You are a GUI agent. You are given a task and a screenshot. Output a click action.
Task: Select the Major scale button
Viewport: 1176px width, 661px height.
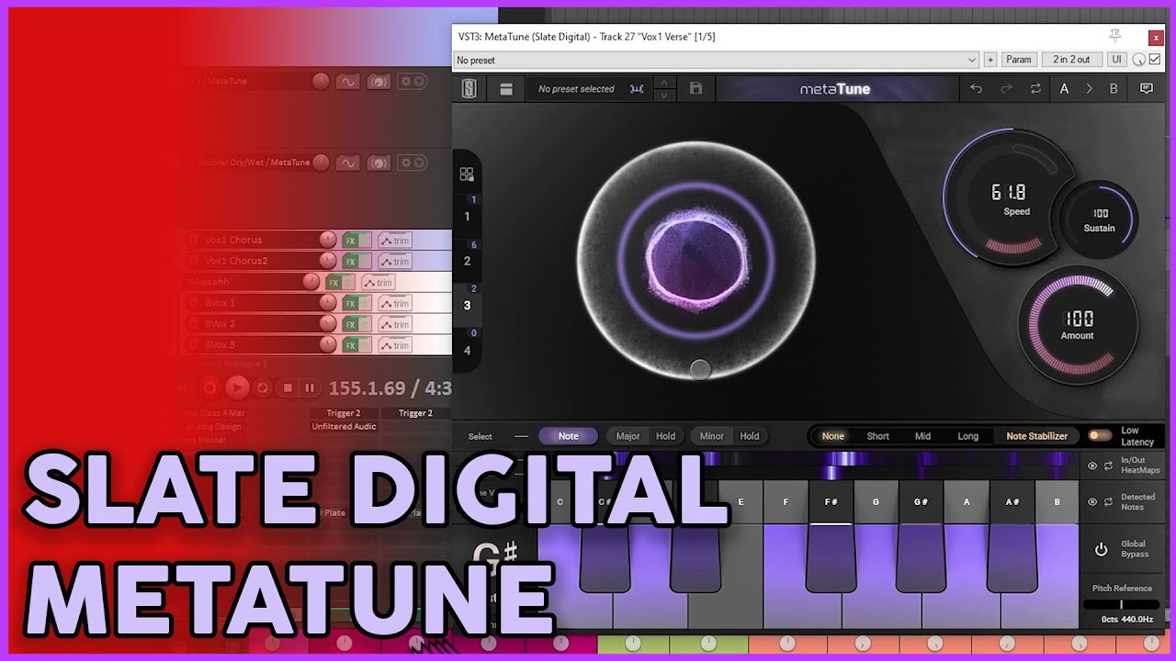pyautogui.click(x=628, y=437)
